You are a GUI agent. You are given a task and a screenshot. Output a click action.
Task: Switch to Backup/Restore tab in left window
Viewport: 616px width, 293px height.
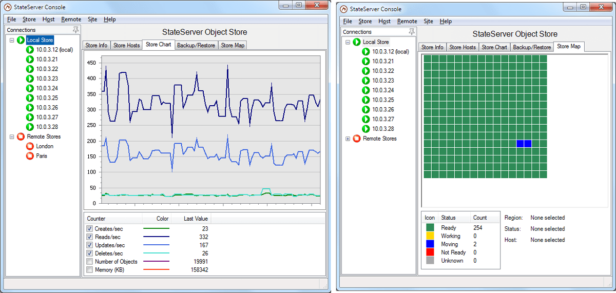196,45
